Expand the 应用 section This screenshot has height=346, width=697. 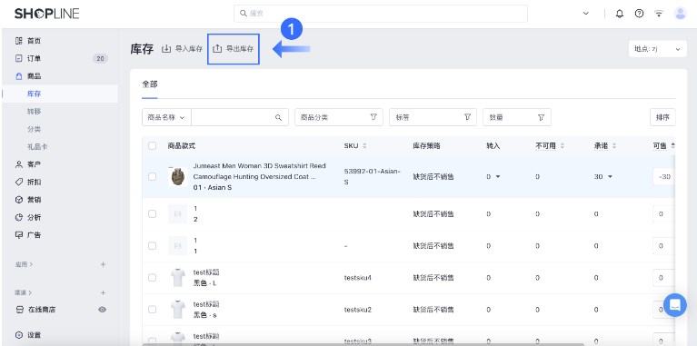(24, 264)
